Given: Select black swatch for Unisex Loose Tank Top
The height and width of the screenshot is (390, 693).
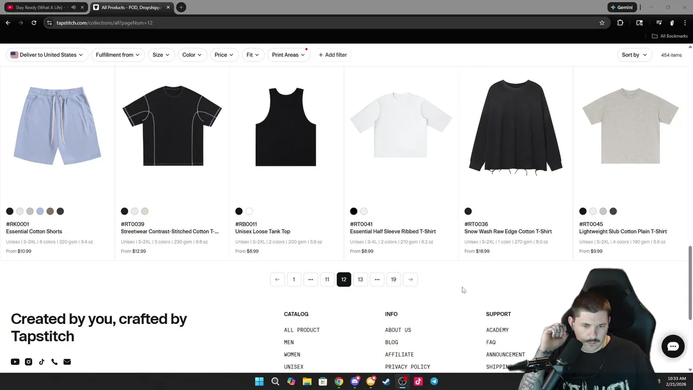Looking at the screenshot, I should [239, 211].
